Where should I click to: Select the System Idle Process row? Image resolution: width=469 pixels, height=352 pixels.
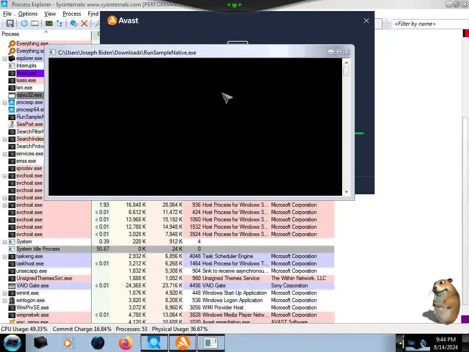[x=167, y=249]
